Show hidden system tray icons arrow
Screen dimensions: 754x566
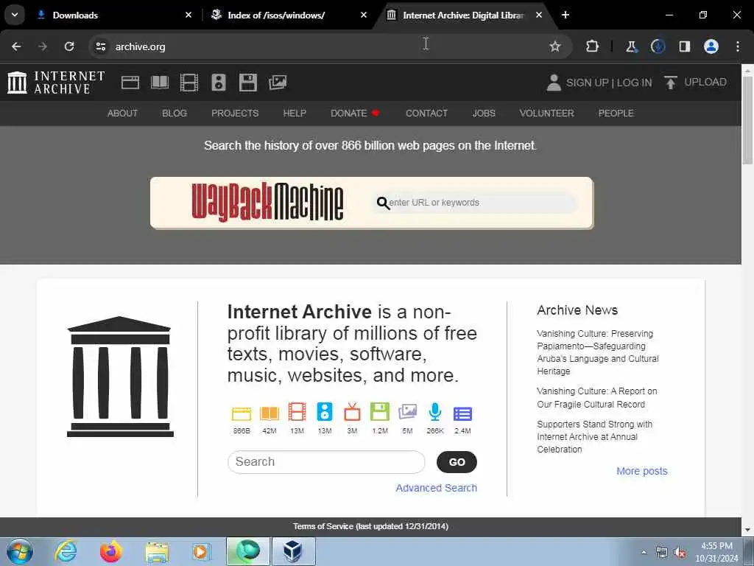point(644,552)
